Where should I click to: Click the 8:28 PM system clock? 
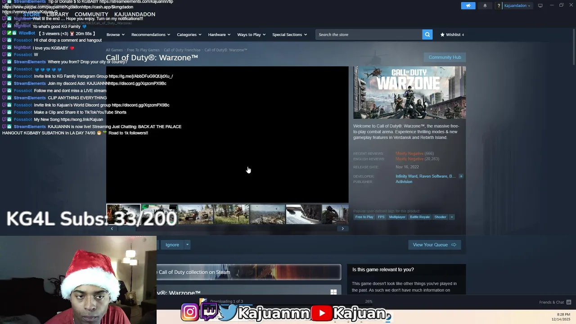point(563,315)
